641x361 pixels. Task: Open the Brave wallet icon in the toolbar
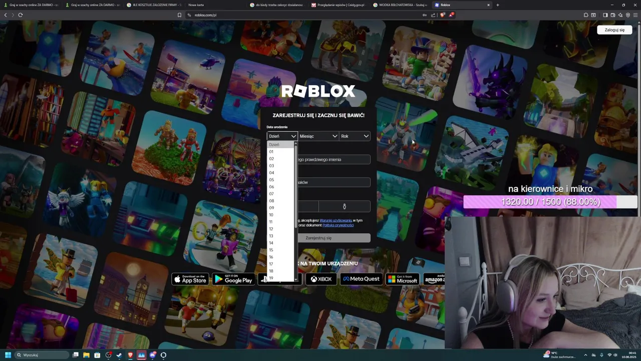coord(613,15)
